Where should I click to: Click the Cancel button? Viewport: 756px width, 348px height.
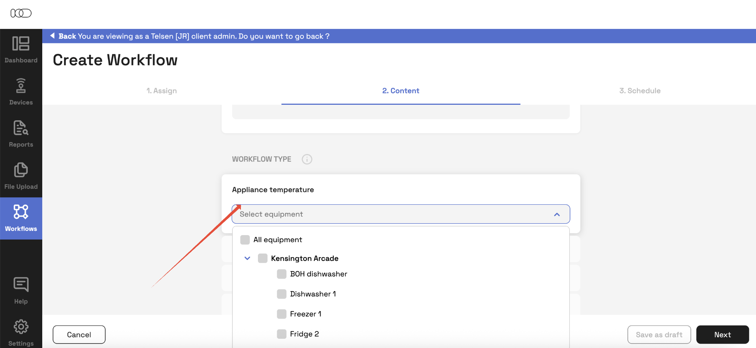pos(79,335)
